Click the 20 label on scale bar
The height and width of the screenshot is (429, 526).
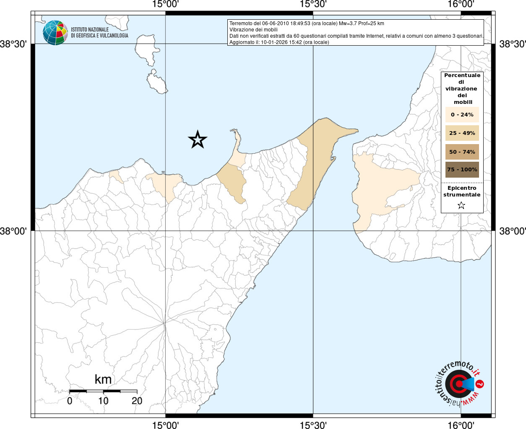(x=137, y=401)
